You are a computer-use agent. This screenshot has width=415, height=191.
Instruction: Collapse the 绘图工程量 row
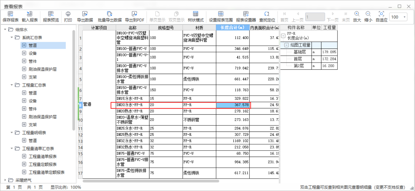(286, 45)
